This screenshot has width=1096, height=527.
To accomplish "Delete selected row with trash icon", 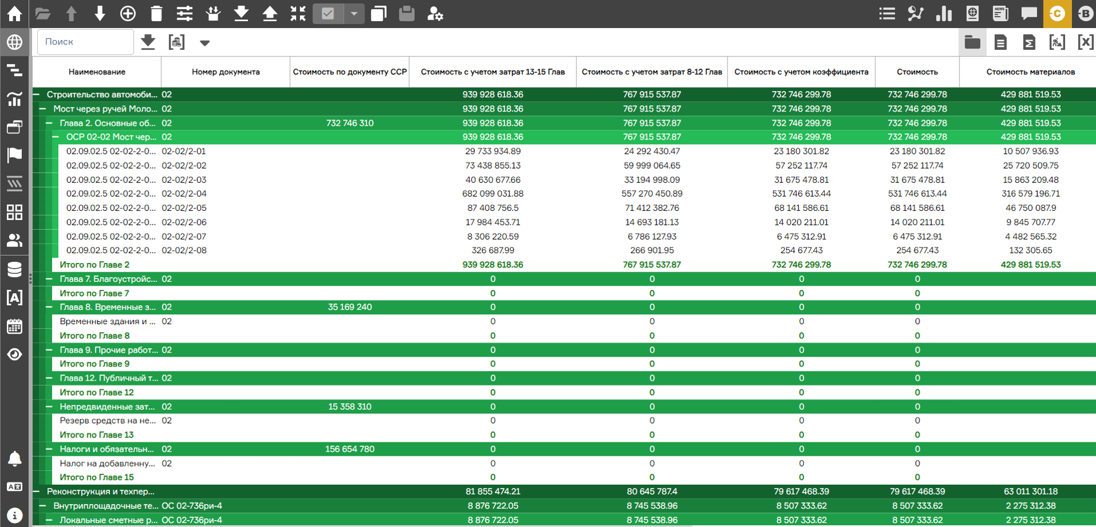I will click(x=156, y=14).
